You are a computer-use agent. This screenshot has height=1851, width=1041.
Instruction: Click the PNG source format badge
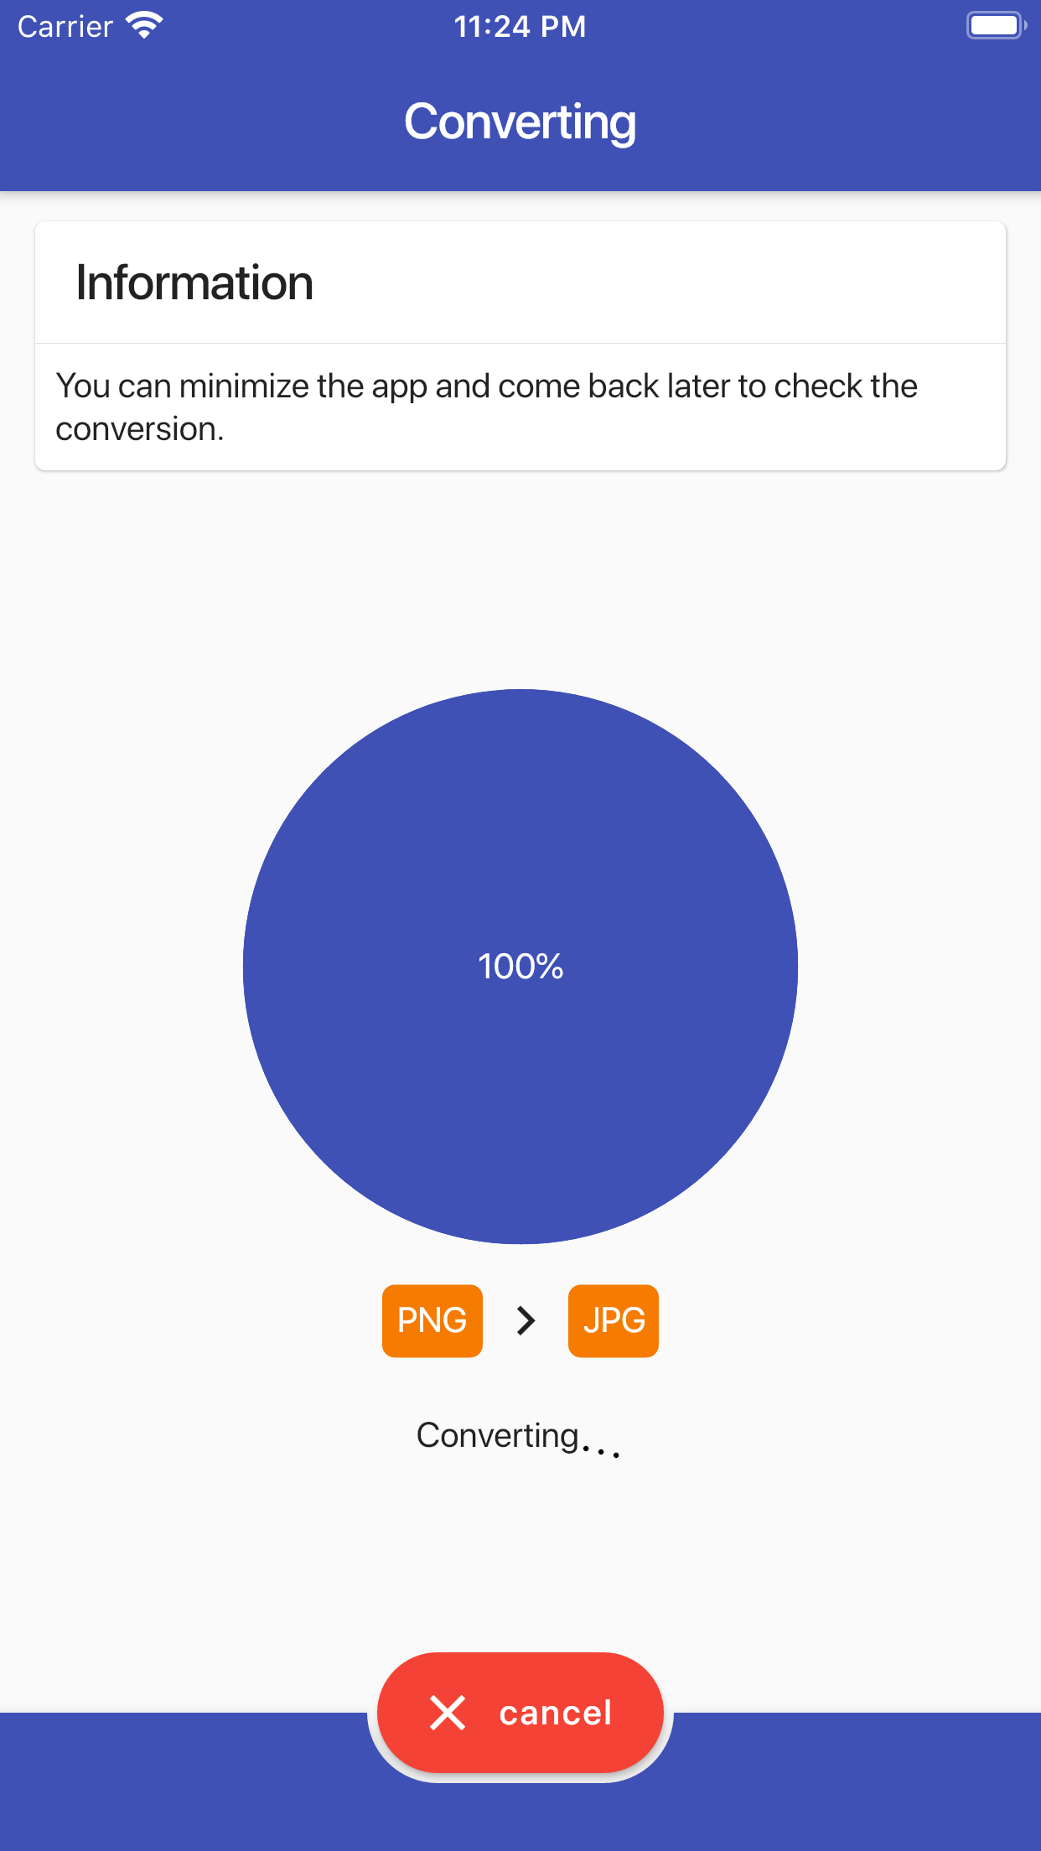tap(432, 1320)
